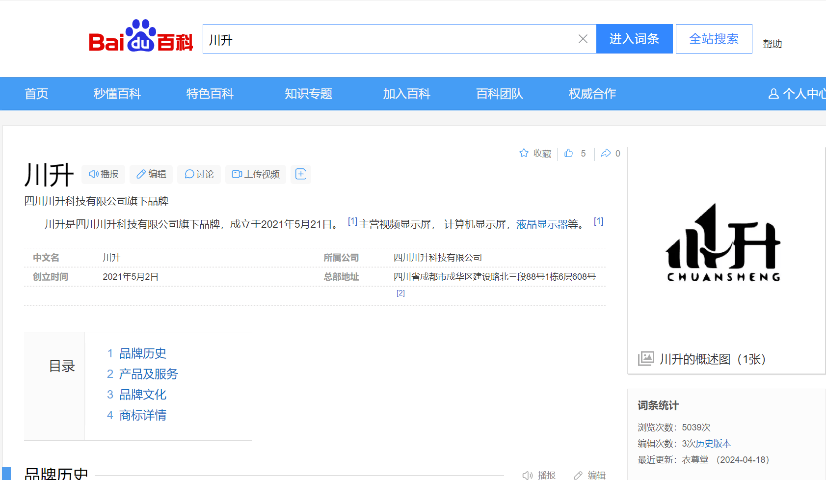Image resolution: width=826 pixels, height=480 pixels.
Task: Click the thumbs-up like icon
Action: pos(569,153)
